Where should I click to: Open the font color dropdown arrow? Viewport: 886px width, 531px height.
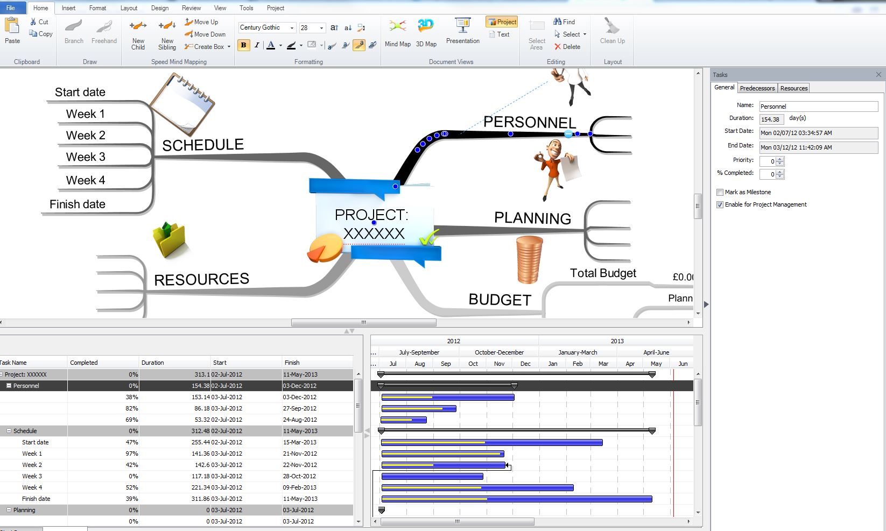(280, 46)
